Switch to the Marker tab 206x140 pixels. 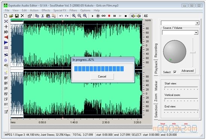coord(156,86)
